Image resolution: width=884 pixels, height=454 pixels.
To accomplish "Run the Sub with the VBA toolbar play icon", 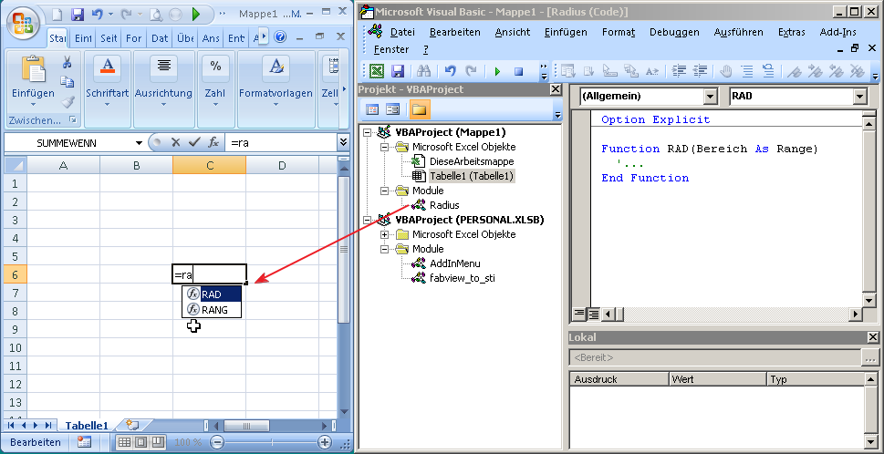I will click(497, 71).
